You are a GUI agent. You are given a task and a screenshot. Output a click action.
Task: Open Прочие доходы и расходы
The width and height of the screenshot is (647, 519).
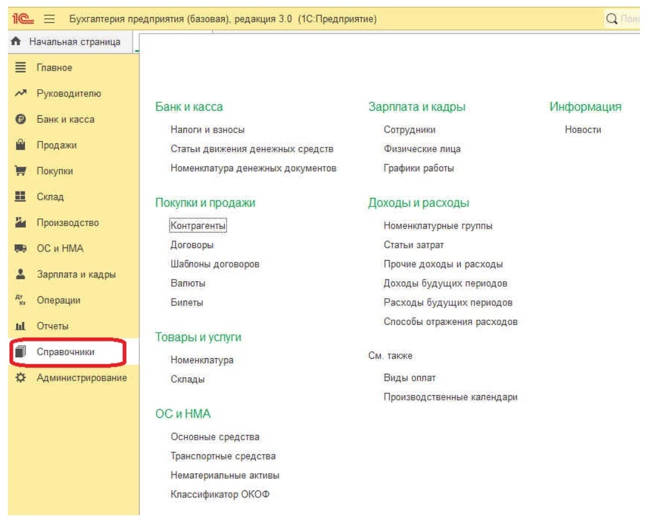[443, 264]
